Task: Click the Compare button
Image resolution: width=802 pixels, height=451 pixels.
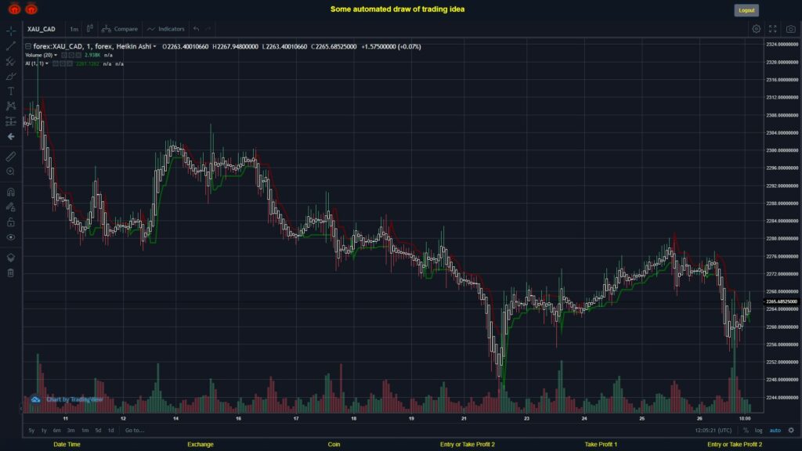Action: [120, 29]
